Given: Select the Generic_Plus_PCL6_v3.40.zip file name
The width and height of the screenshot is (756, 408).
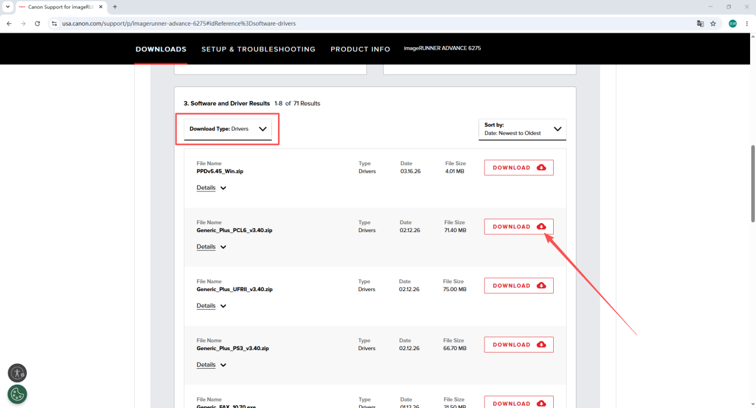Looking at the screenshot, I should coord(234,230).
